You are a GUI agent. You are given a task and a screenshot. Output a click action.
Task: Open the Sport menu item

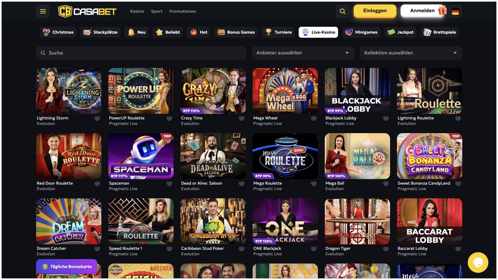(x=157, y=11)
